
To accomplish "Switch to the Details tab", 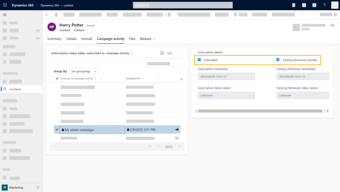I will [71, 39].
